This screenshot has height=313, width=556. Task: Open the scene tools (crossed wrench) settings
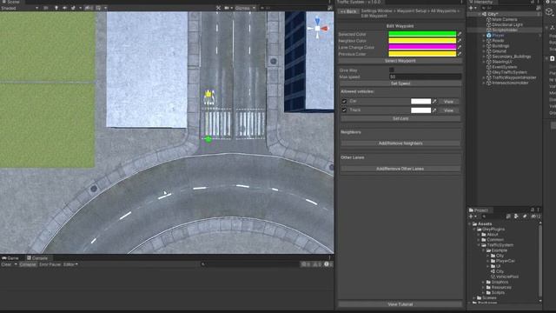(x=218, y=8)
